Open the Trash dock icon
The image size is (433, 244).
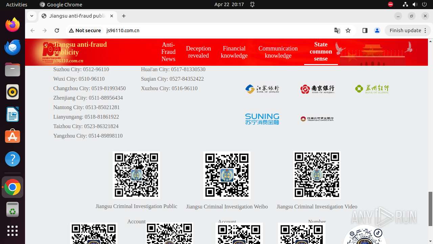13,209
